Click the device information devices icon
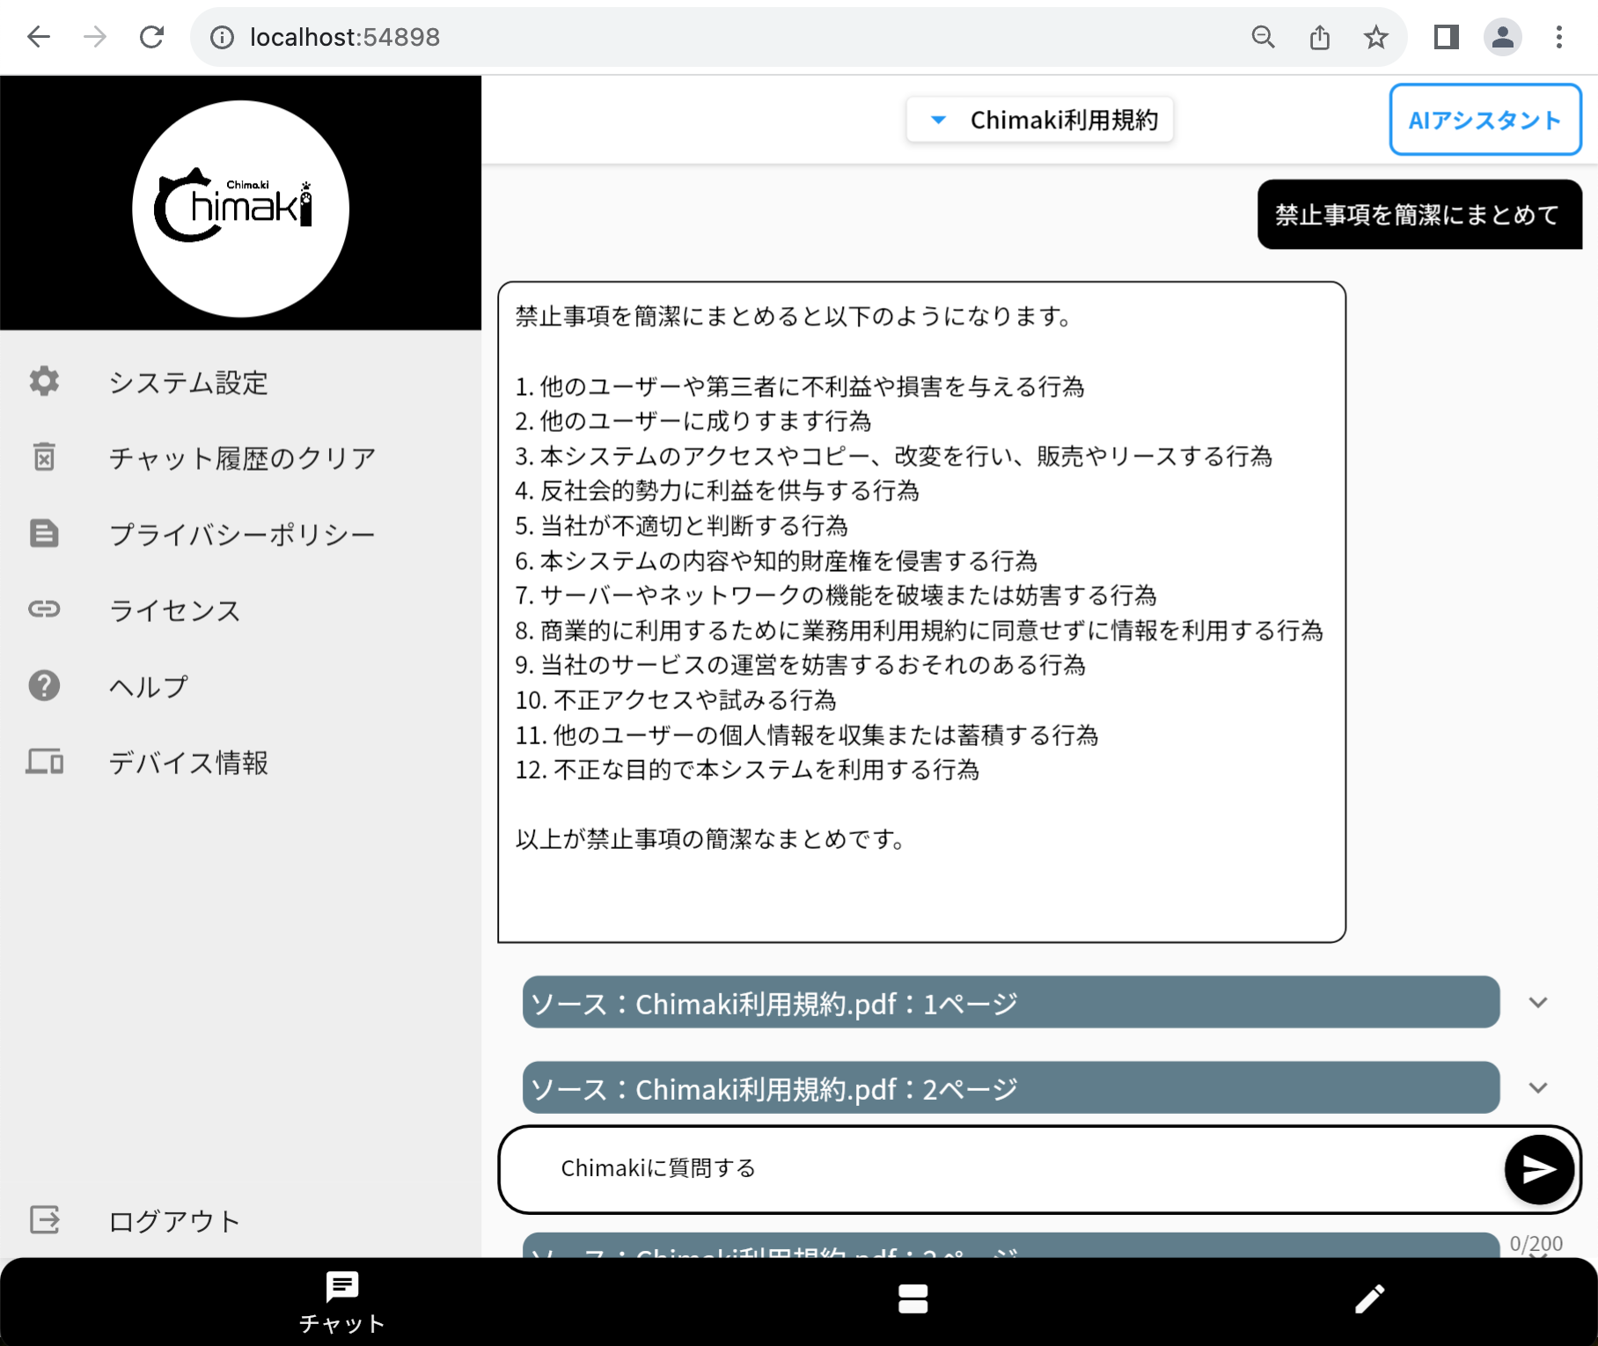Image resolution: width=1598 pixels, height=1346 pixels. (x=44, y=761)
